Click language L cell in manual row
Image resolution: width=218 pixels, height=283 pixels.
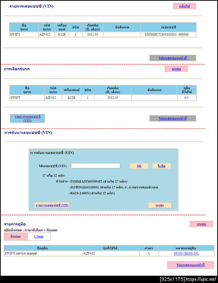[x=149, y=254]
